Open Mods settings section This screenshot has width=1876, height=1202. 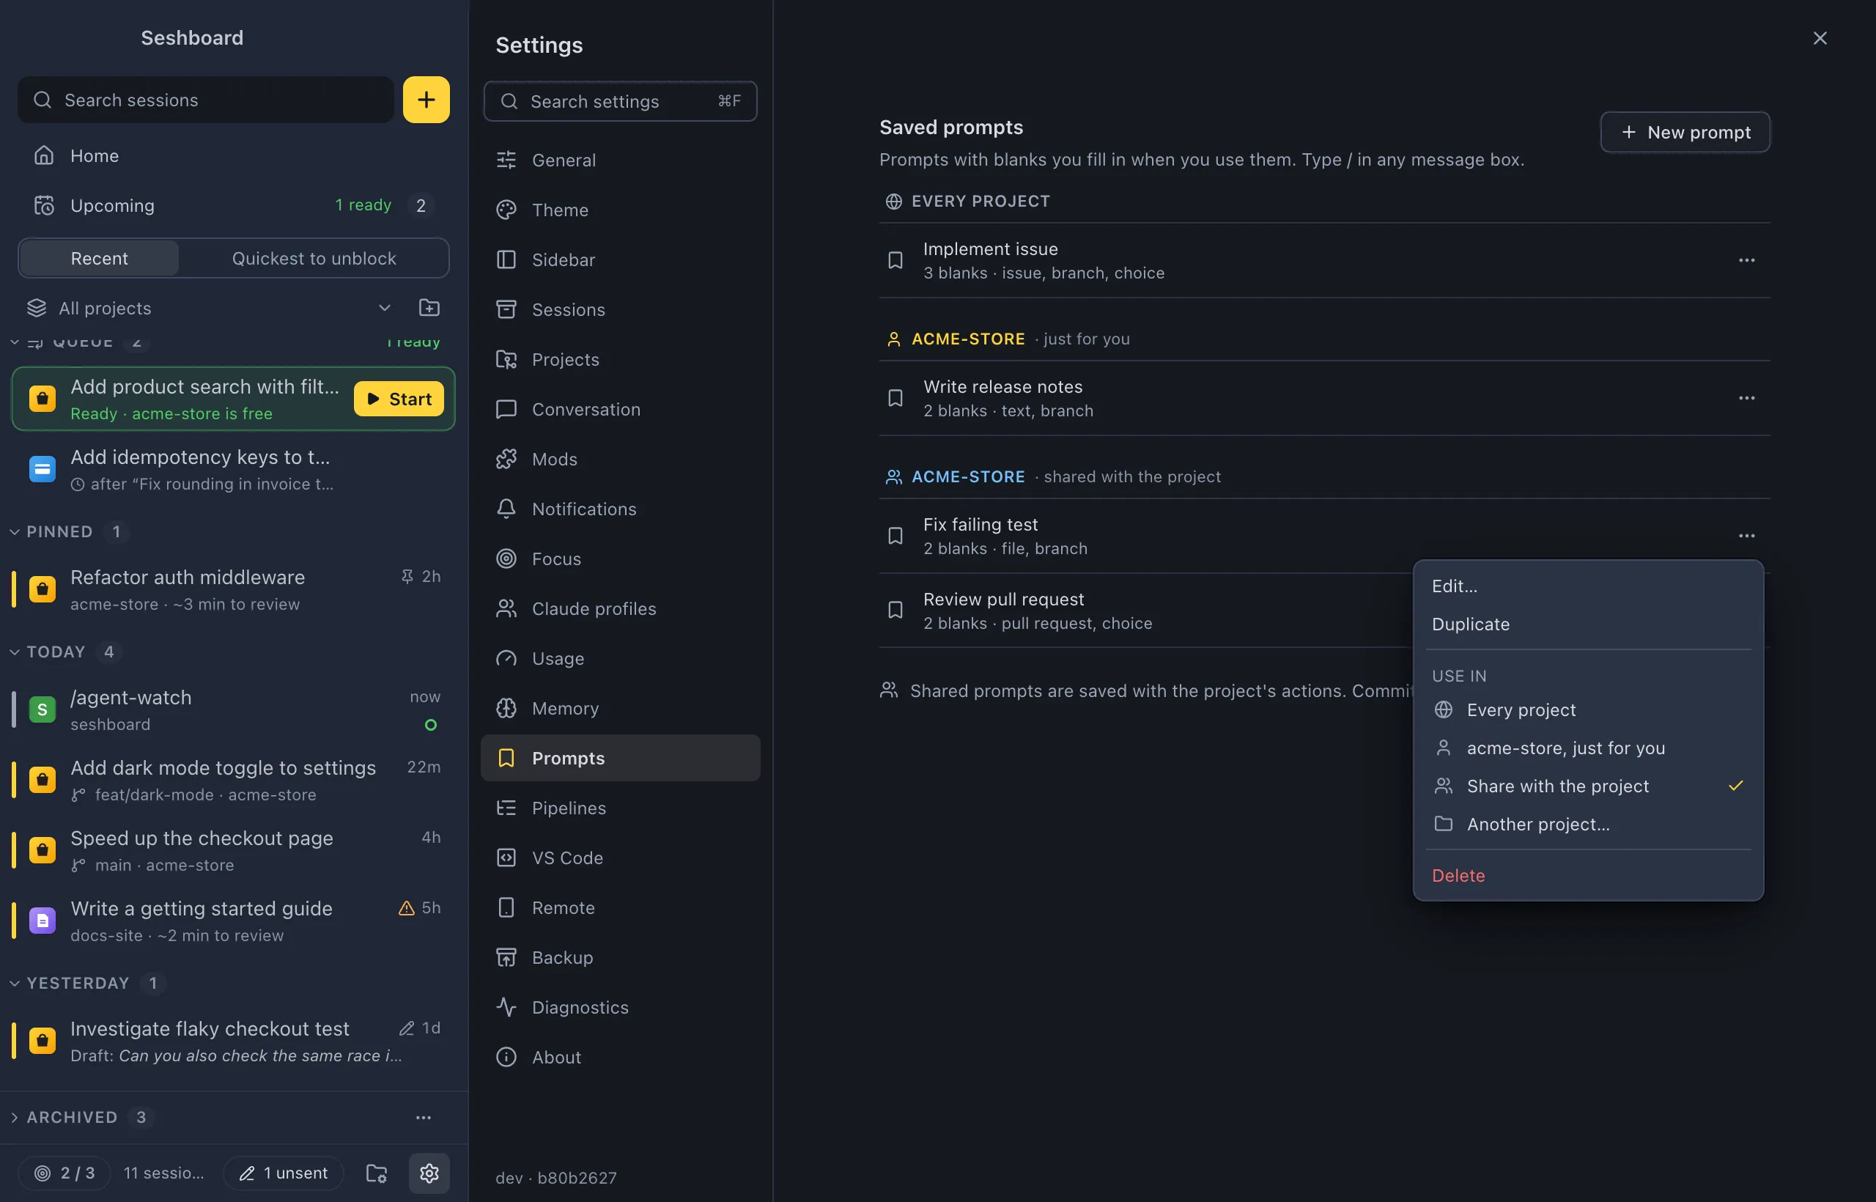[x=621, y=459]
